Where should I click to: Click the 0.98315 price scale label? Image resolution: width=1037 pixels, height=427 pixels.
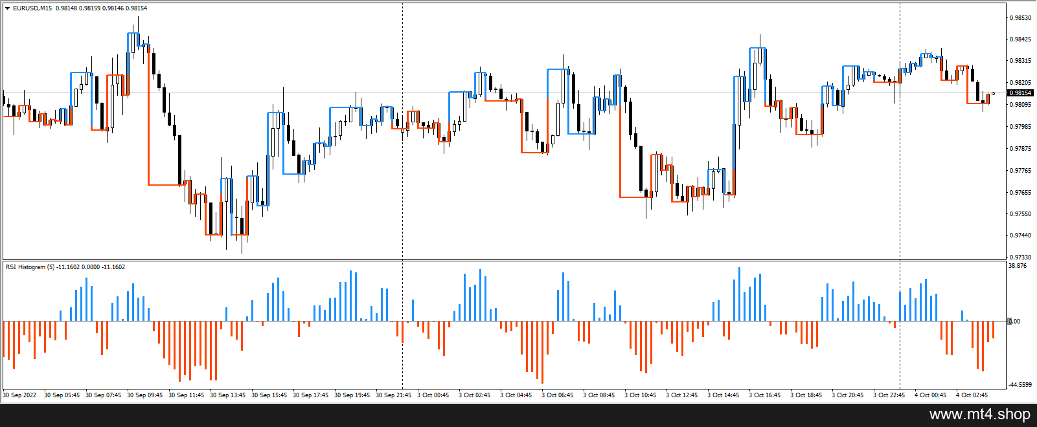(x=1021, y=61)
